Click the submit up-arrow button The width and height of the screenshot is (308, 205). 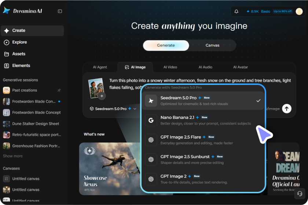click(287, 108)
